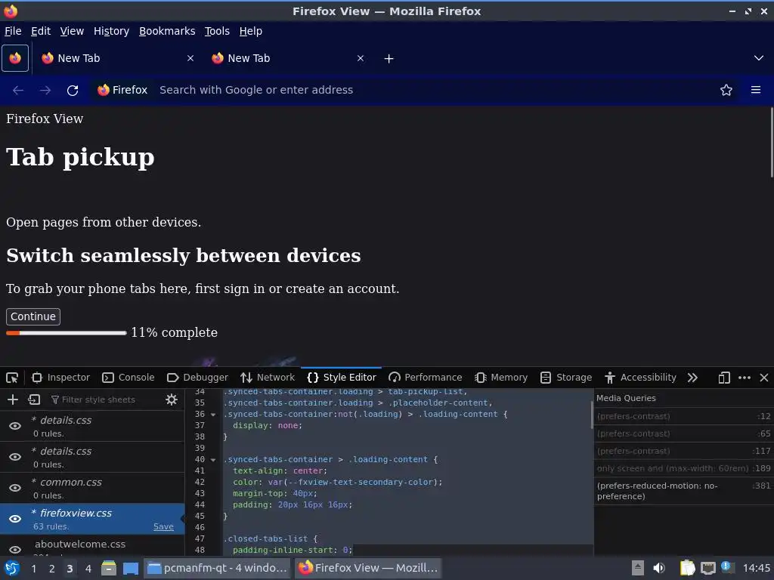Screen dimensions: 774x580
Task: Reload the current page
Action: (x=73, y=91)
